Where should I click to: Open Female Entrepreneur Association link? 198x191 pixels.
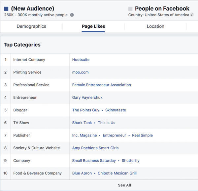tap(102, 85)
